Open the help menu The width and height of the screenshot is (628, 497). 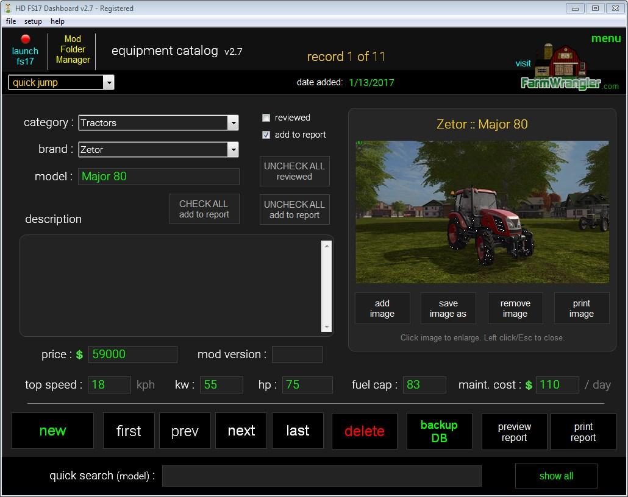click(57, 21)
